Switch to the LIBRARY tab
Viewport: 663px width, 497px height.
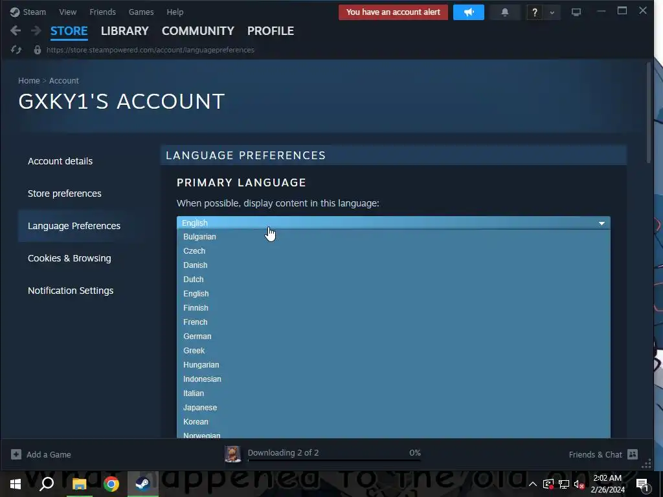[x=125, y=31]
